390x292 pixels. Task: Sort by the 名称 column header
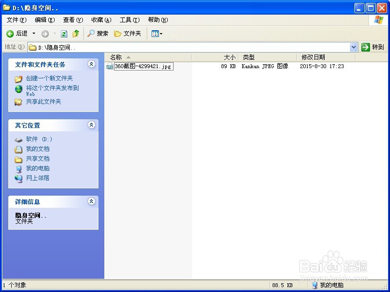(148, 57)
